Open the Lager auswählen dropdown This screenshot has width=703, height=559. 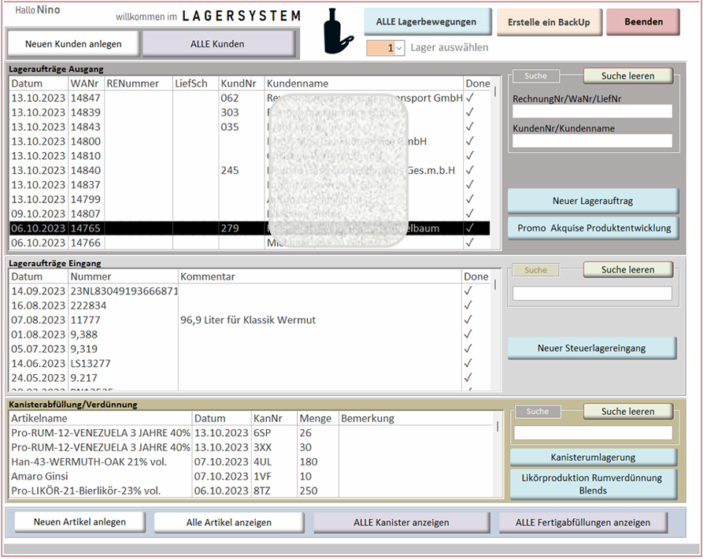click(x=399, y=48)
